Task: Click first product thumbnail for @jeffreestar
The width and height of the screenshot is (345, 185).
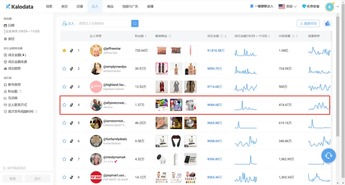Action: (162, 50)
